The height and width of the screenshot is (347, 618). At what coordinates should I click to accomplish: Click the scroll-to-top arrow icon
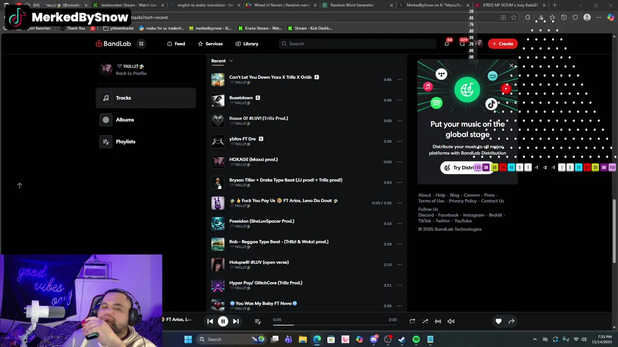tap(20, 186)
